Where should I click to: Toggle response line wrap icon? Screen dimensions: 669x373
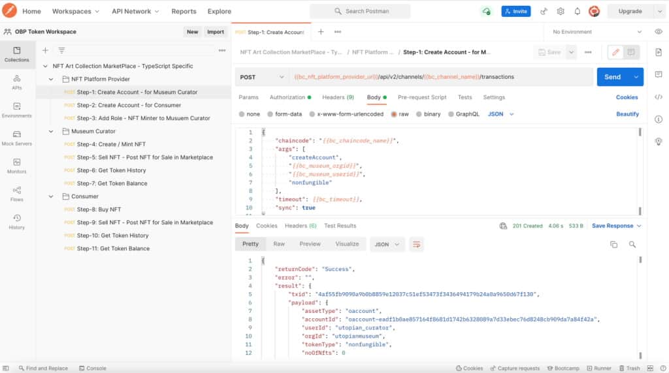(416, 245)
